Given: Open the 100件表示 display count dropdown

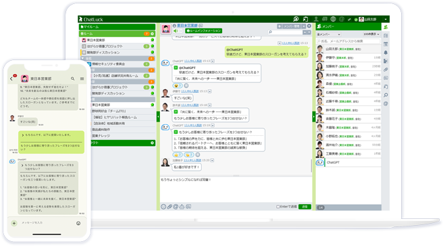Looking at the screenshot, I should click(371, 34).
